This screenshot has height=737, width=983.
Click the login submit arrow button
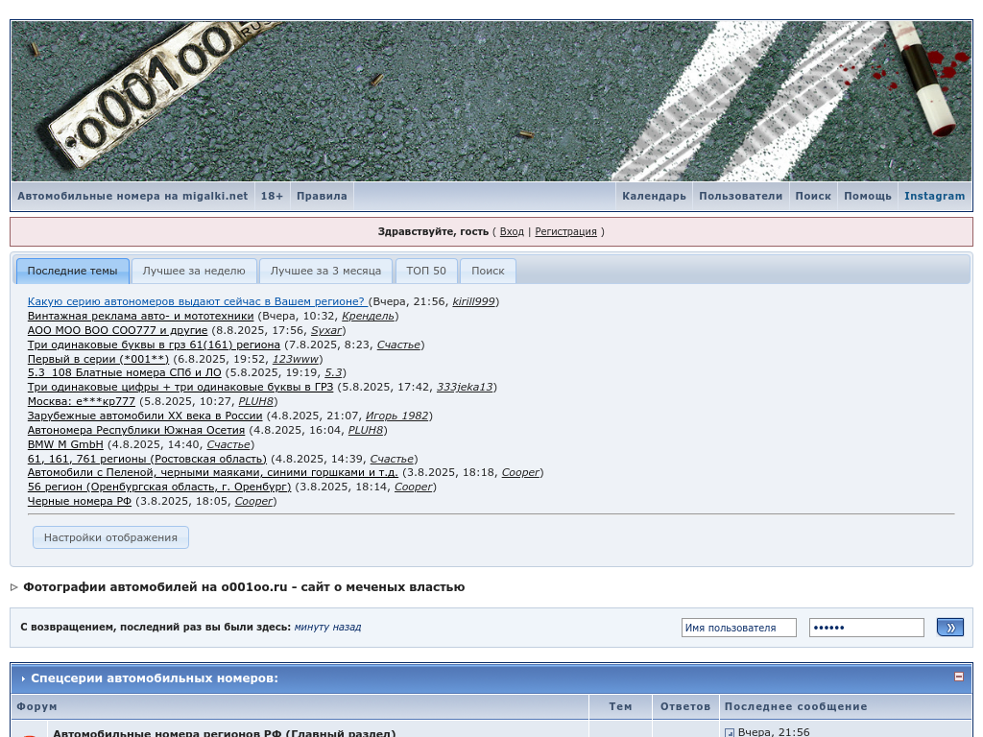949,628
